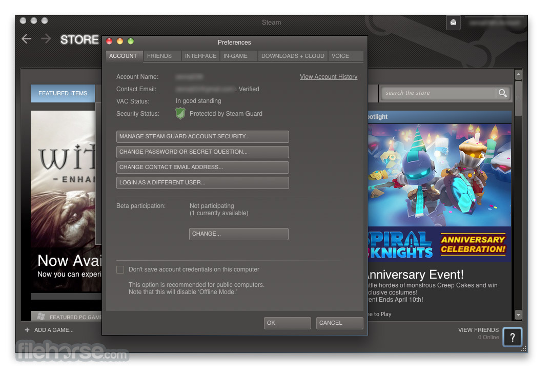This screenshot has width=550, height=377.
Task: Open the inbox notification icon in Steam
Action: 453,23
